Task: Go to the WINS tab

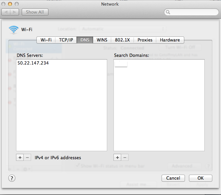Action: (x=102, y=40)
